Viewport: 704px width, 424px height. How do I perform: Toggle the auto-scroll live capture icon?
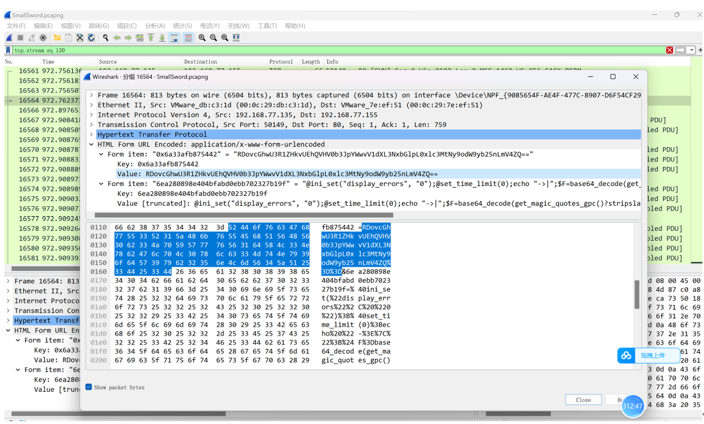(x=174, y=38)
